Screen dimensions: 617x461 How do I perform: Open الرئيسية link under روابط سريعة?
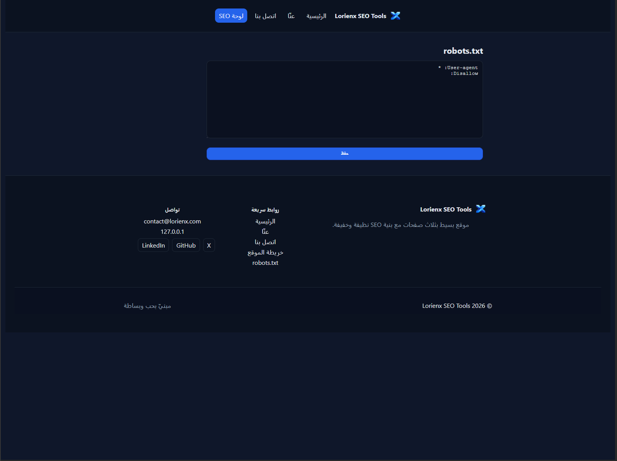pyautogui.click(x=266, y=221)
